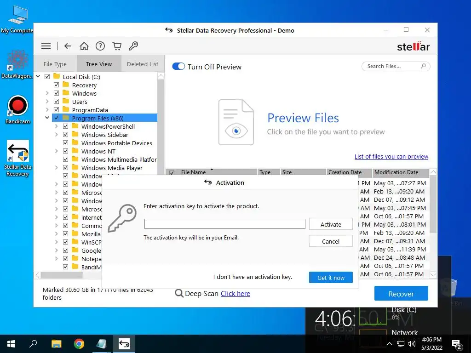Open the Windows Start menu
This screenshot has height=353, width=471.
(11, 344)
